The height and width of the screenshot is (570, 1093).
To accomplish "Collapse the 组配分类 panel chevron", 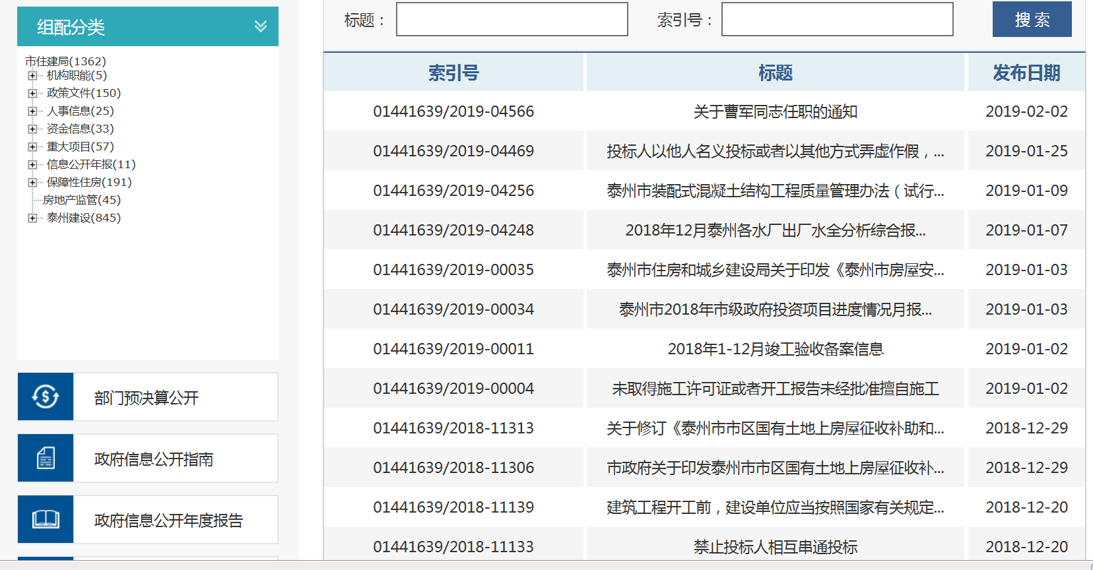I will pyautogui.click(x=261, y=26).
